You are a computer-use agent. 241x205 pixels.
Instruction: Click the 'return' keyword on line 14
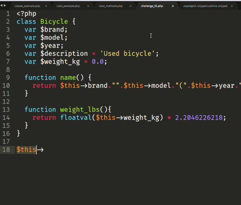pyautogui.click(x=44, y=117)
